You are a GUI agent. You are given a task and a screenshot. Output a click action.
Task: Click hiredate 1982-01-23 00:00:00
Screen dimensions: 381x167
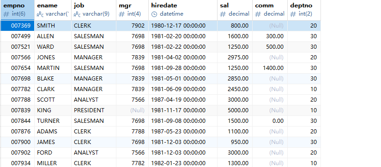(x=183, y=163)
